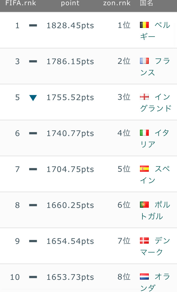Open the デンマーク country link
The height and width of the screenshot is (292, 177).
tap(155, 246)
